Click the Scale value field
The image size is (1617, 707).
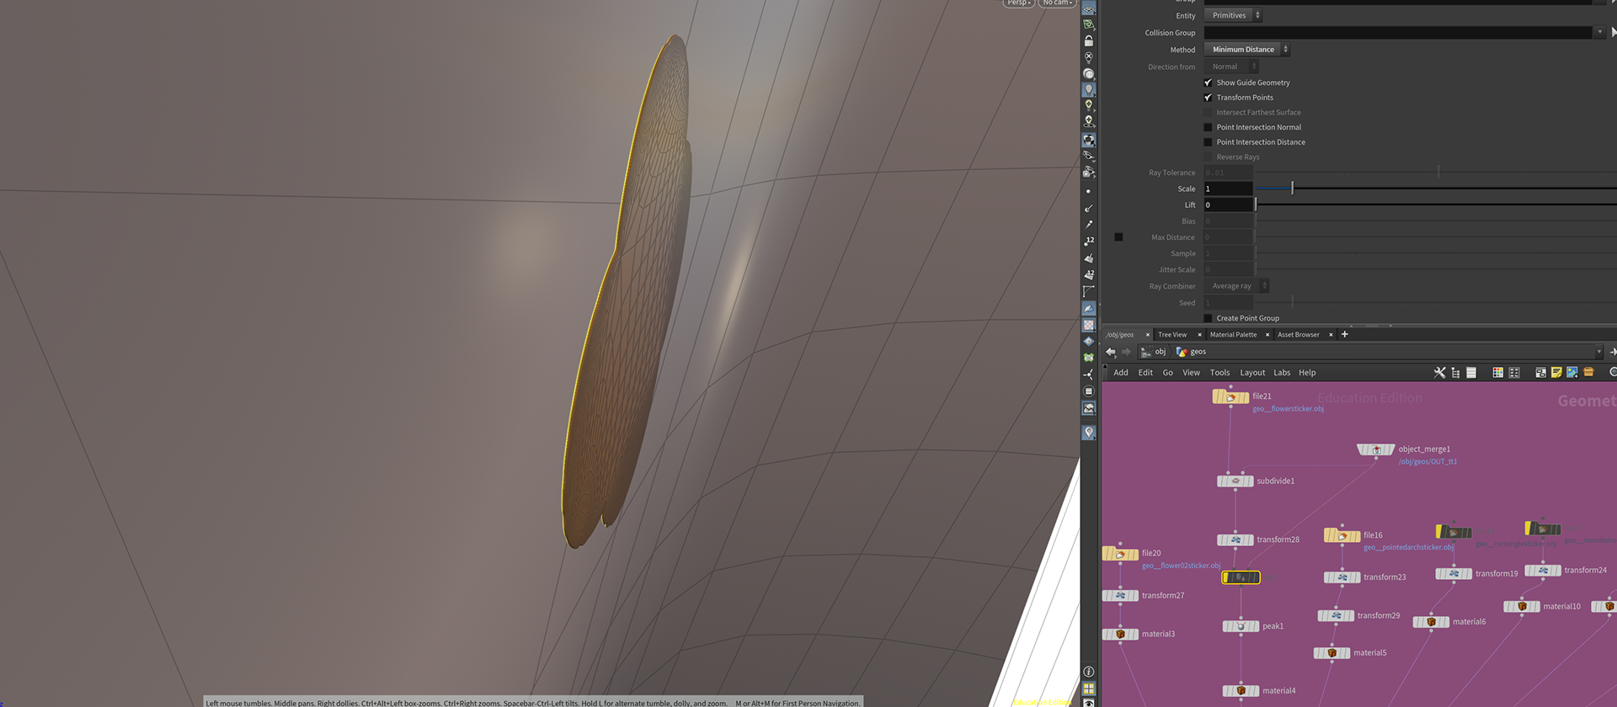point(1228,189)
